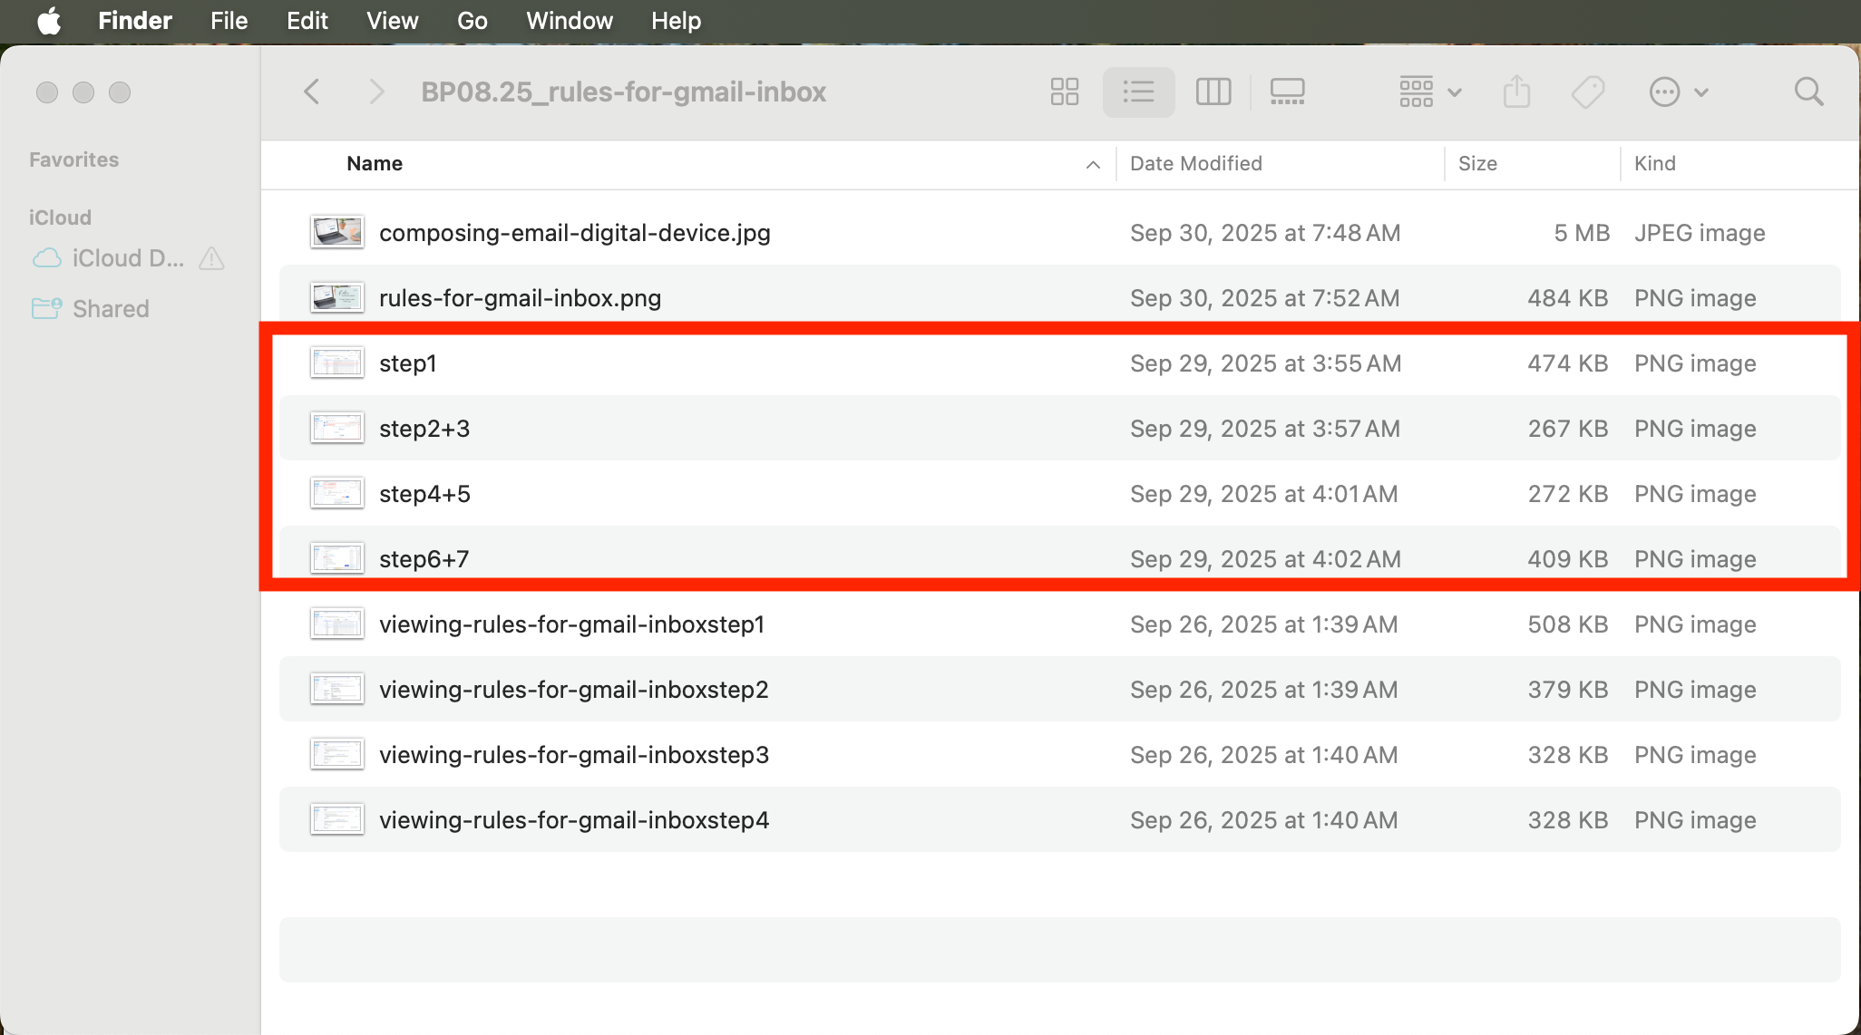Open the Group By dropdown
Viewport: 1861px width, 1035px height.
(1429, 92)
